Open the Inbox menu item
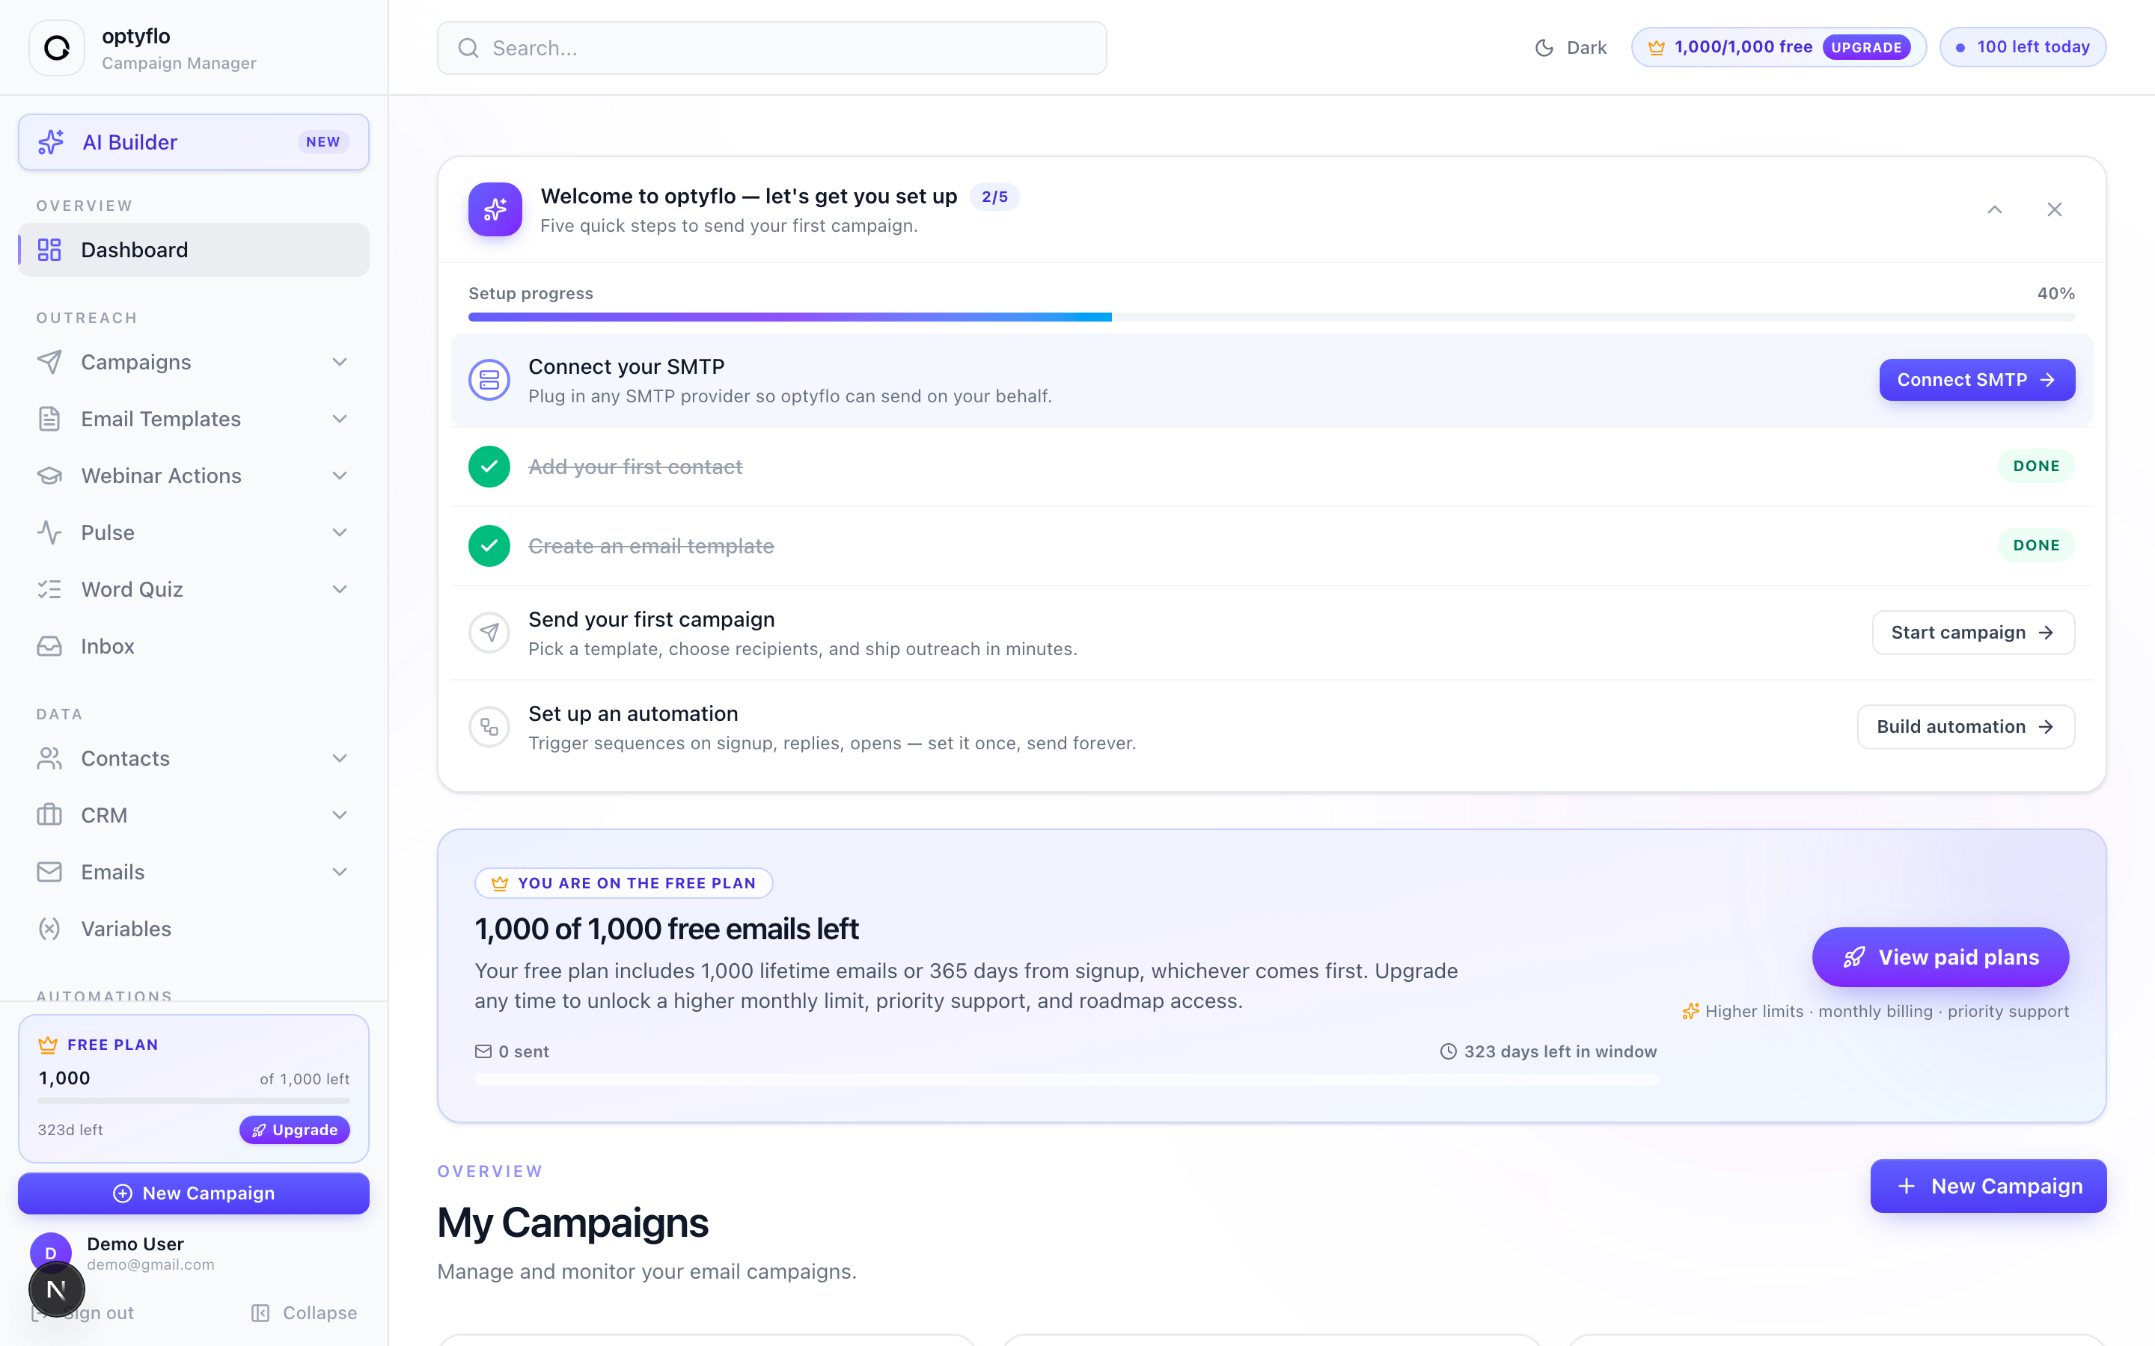The height and width of the screenshot is (1346, 2155). 194,646
